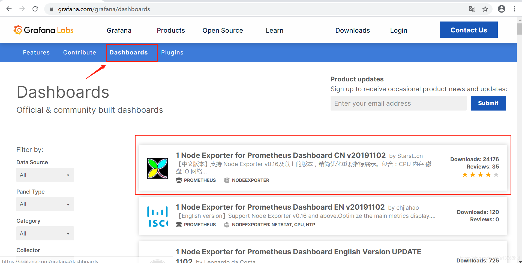Screen dimensions: 522x263
Task: Click the StarsL.cn dashboard logo thumbnail
Action: pyautogui.click(x=157, y=168)
